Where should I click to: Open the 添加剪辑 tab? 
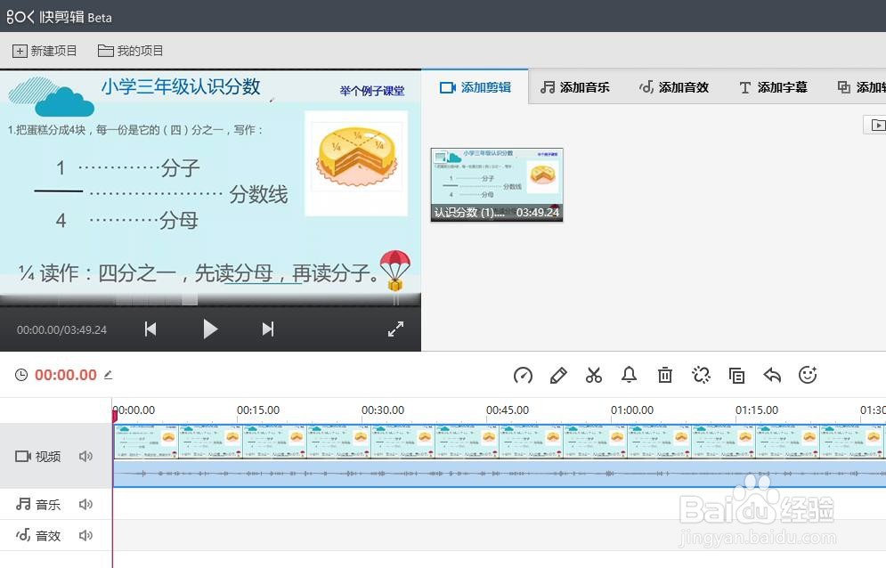click(476, 87)
